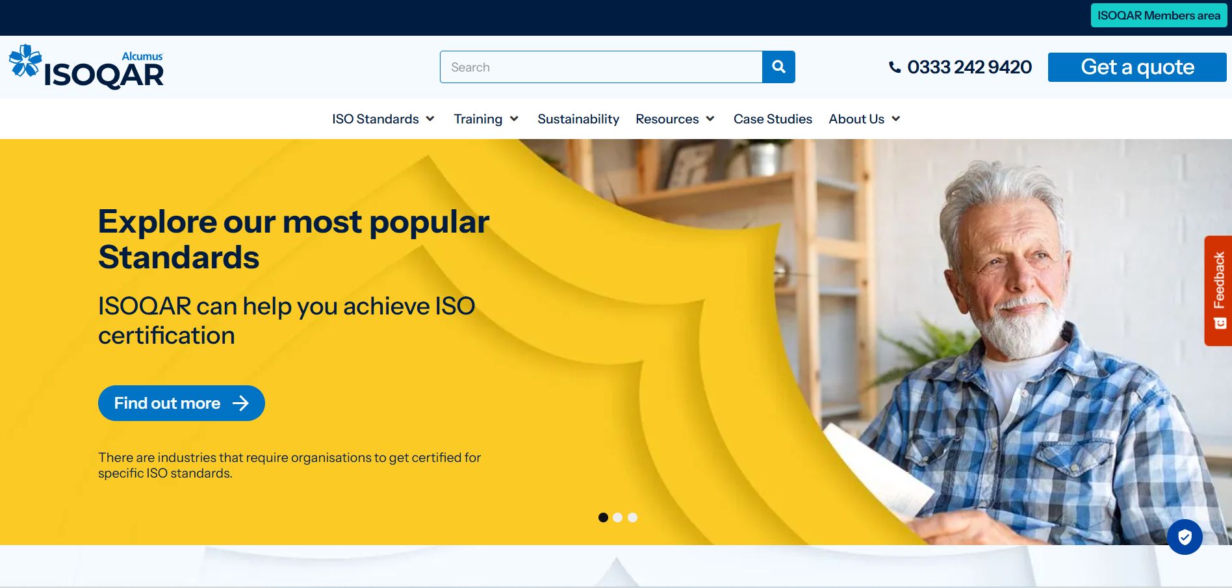
Task: Switch to the third carousel slide dot
Action: coord(633,517)
